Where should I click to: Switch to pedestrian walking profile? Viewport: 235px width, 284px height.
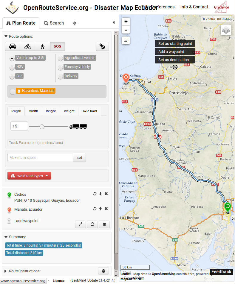tap(42, 46)
